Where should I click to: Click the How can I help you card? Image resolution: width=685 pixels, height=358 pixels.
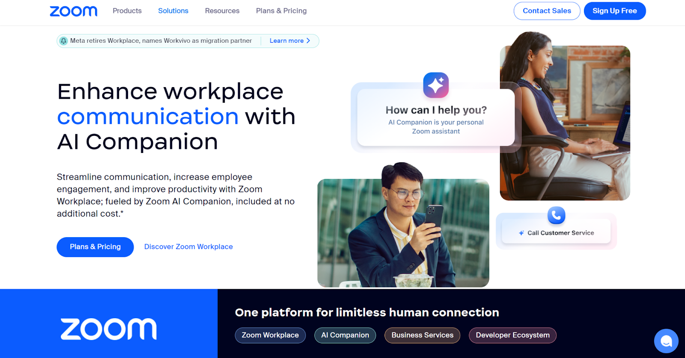pos(436,117)
